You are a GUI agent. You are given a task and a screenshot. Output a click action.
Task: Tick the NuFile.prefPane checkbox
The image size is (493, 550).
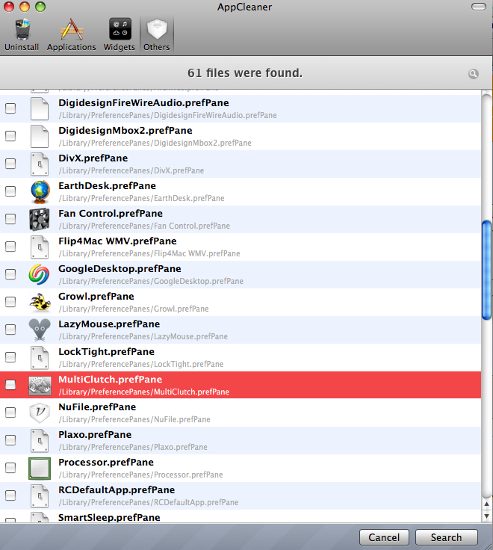pos(10,412)
